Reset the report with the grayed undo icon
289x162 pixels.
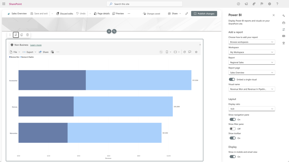(x=161, y=52)
